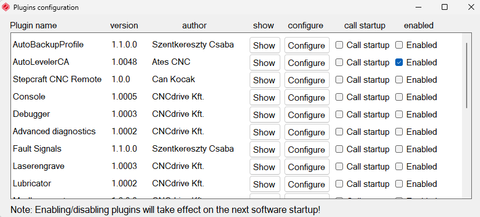Click the UCCNC app icon in title bar
Screen dimensions: 480x217
click(5, 8)
